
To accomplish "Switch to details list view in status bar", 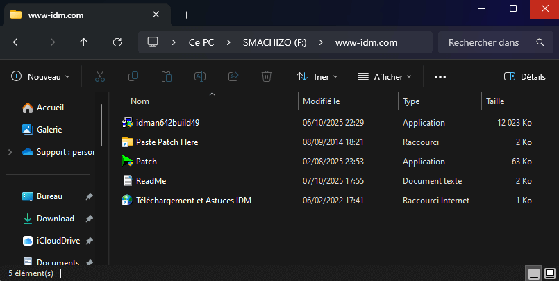I will [534, 273].
